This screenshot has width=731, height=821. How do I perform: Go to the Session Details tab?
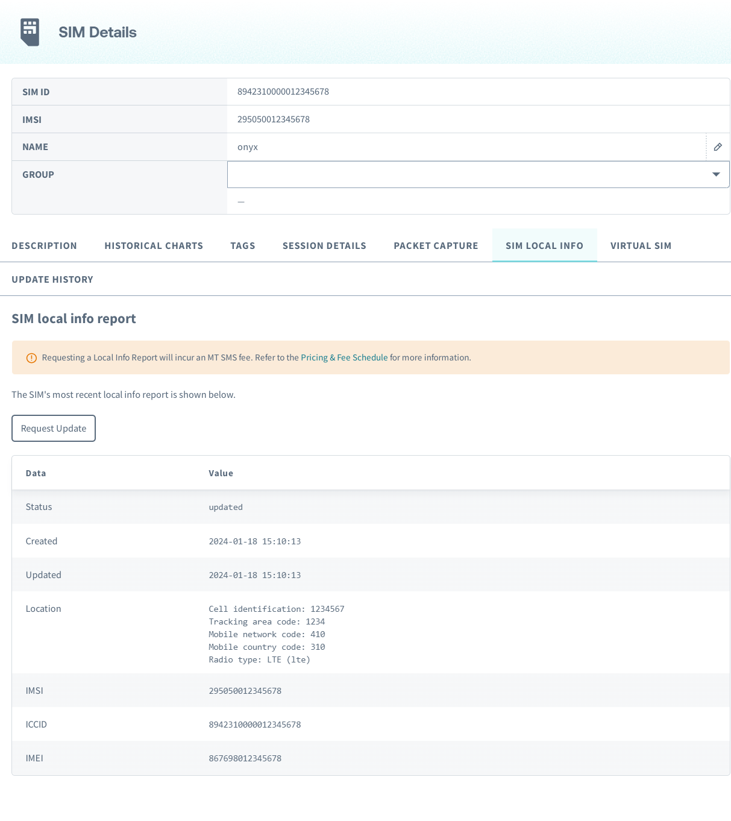[x=324, y=246]
